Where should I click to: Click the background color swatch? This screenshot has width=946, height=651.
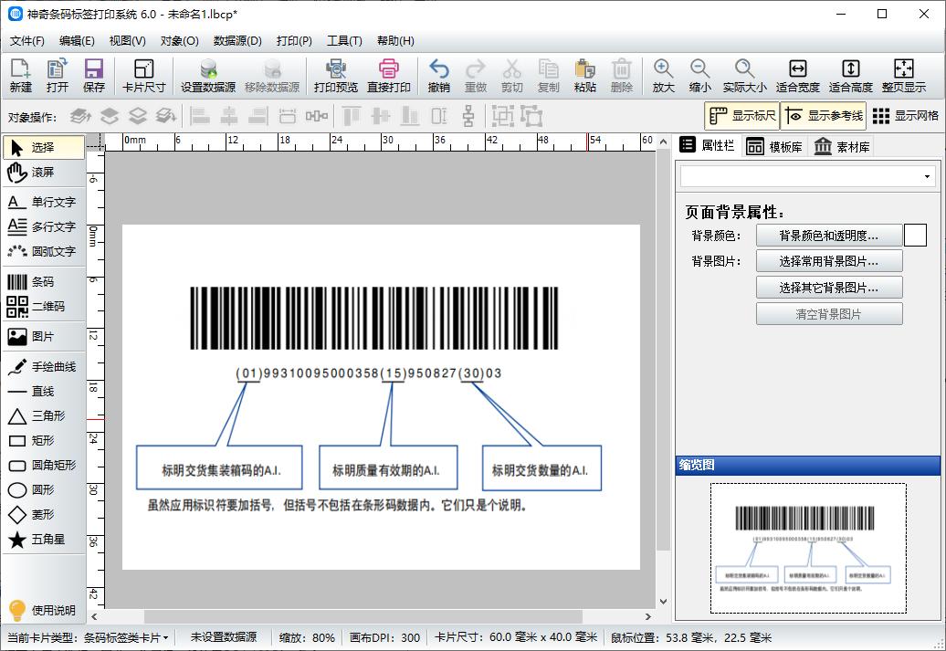[x=915, y=235]
